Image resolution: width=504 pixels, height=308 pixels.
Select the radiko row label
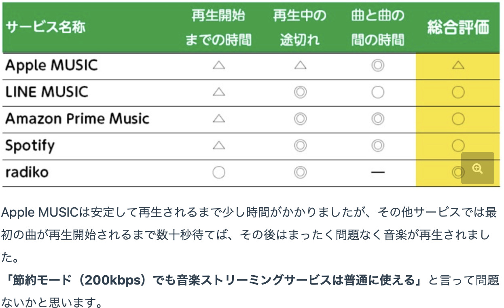[x=27, y=173]
